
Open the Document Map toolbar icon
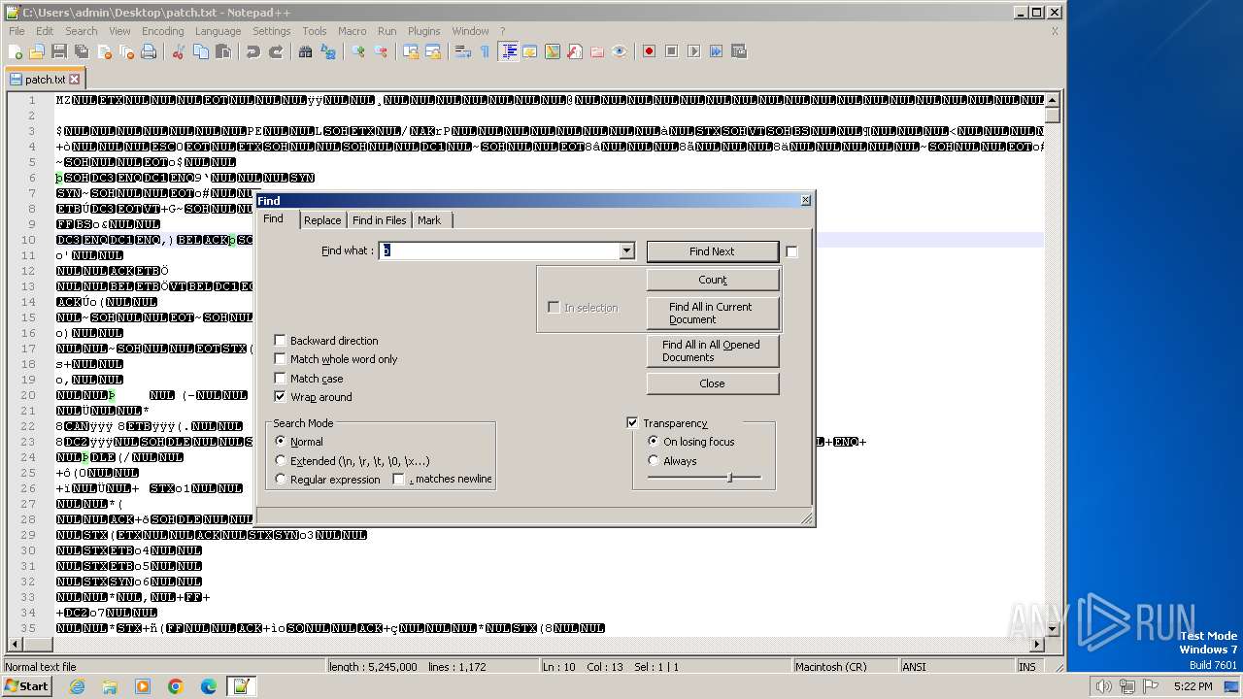click(553, 51)
